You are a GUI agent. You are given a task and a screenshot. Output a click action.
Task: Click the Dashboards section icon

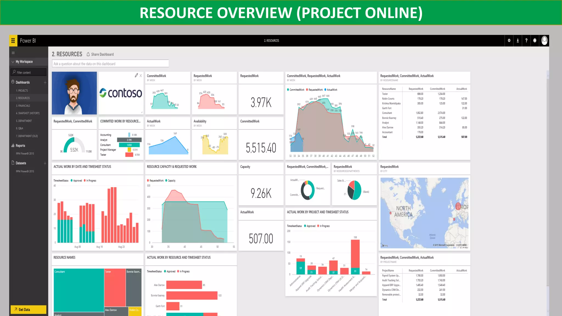tap(13, 82)
